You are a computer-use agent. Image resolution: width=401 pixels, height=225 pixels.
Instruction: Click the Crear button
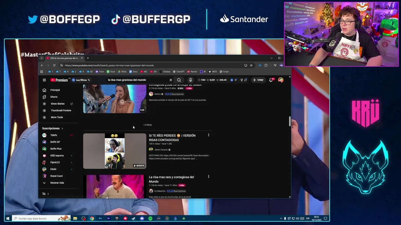[x=258, y=80]
